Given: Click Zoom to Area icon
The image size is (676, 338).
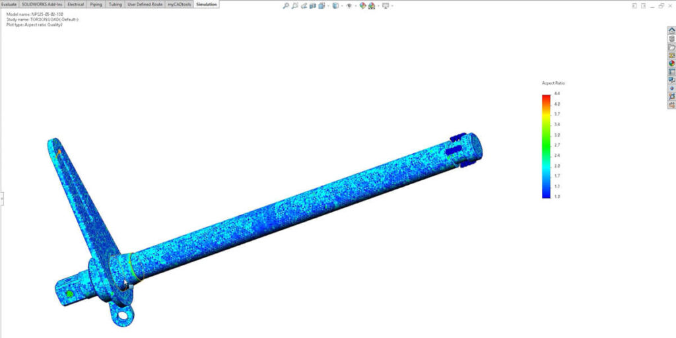Looking at the screenshot, I should pyautogui.click(x=295, y=5).
